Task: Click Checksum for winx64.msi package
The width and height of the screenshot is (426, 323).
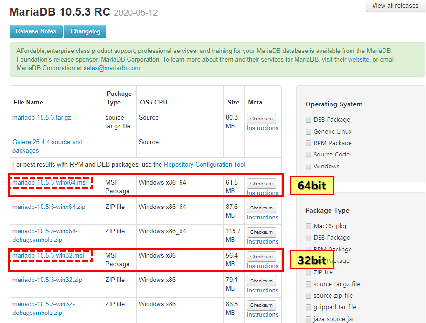Action: click(x=261, y=184)
